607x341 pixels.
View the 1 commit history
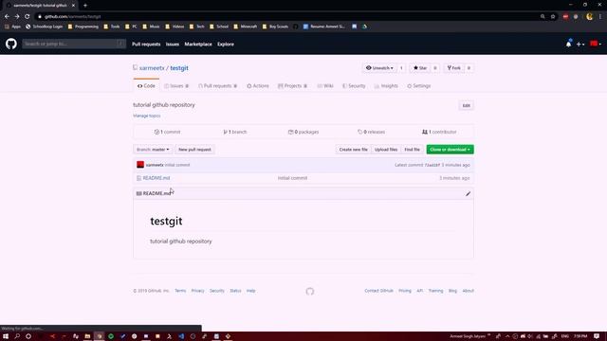pos(167,132)
